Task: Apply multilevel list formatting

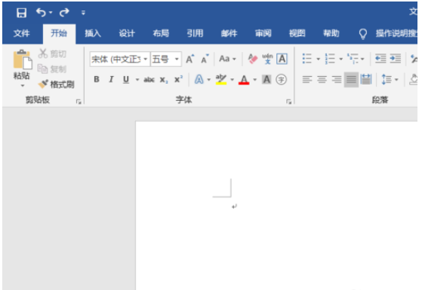Action: (353, 59)
